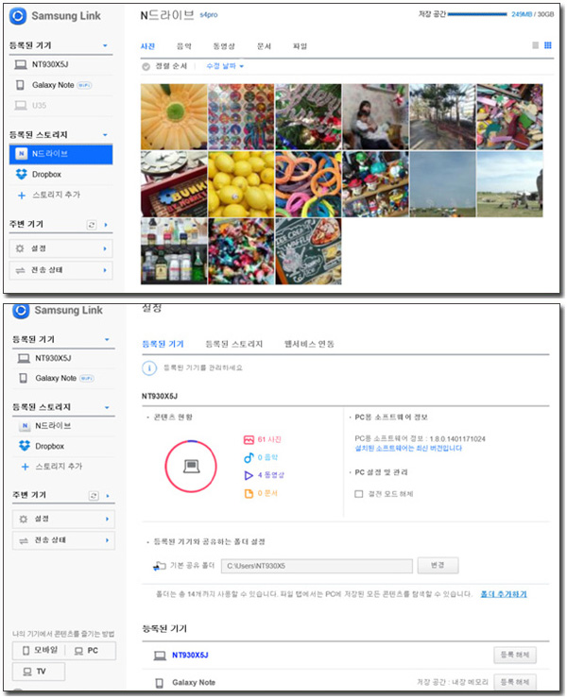Click 등록 해제 button for Galaxy Note
567x699 pixels.
(515, 681)
